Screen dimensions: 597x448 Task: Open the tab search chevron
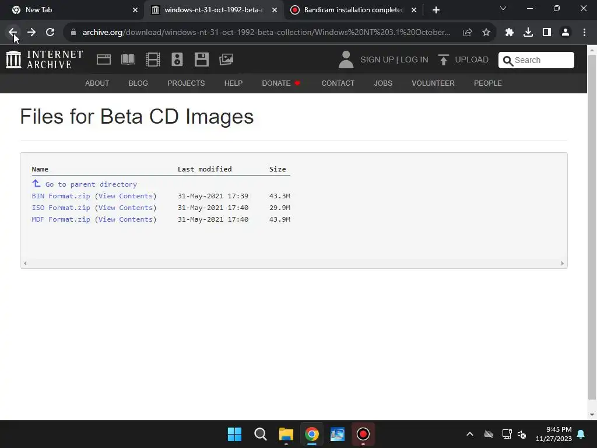[503, 8]
